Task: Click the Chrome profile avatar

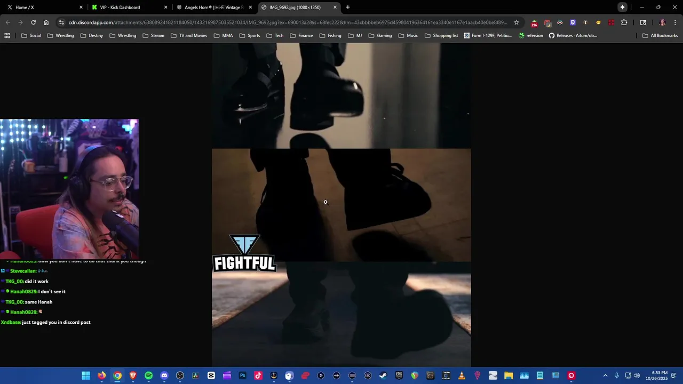Action: (x=662, y=22)
